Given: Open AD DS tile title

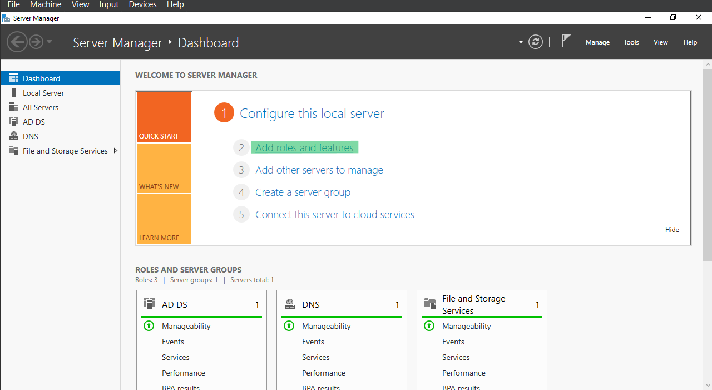Looking at the screenshot, I should [x=174, y=305].
